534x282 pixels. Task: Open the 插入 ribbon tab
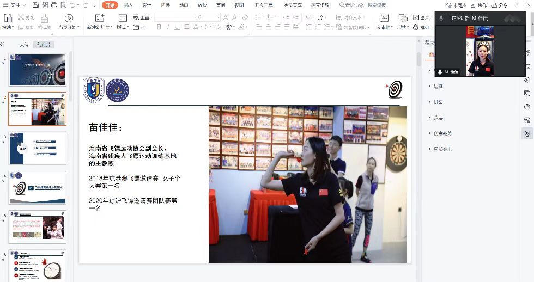[x=128, y=5]
